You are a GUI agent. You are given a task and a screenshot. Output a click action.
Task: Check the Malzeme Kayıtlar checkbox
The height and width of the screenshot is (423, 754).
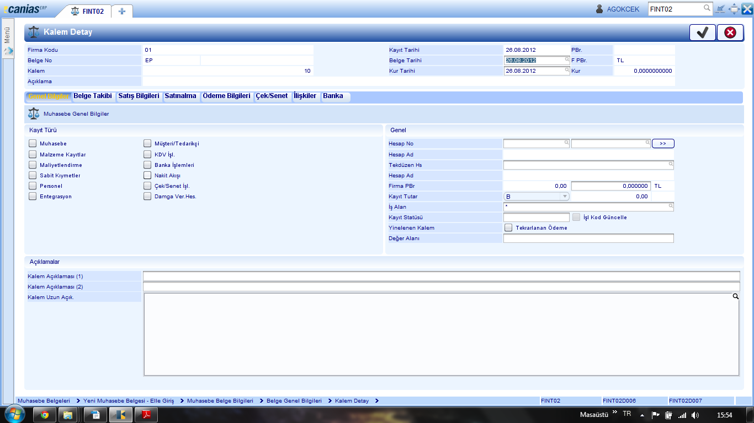[x=33, y=154]
